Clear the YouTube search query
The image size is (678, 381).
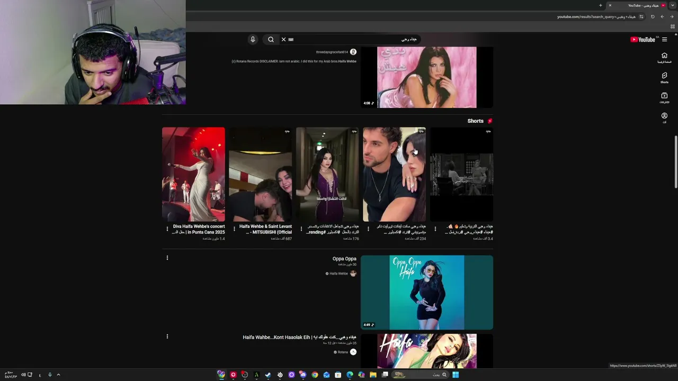pos(283,39)
